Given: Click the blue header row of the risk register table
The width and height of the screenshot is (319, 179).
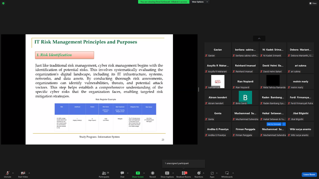Looking at the screenshot, I should tap(105, 109).
